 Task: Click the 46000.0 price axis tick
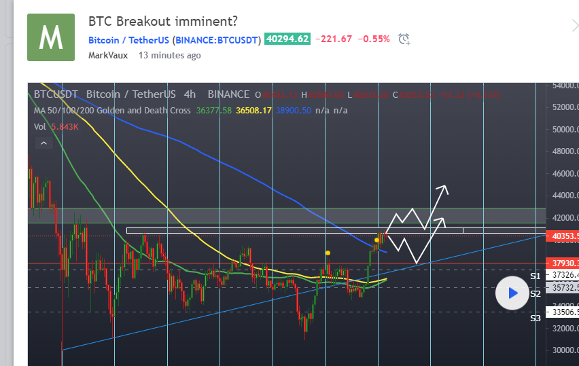click(x=565, y=173)
